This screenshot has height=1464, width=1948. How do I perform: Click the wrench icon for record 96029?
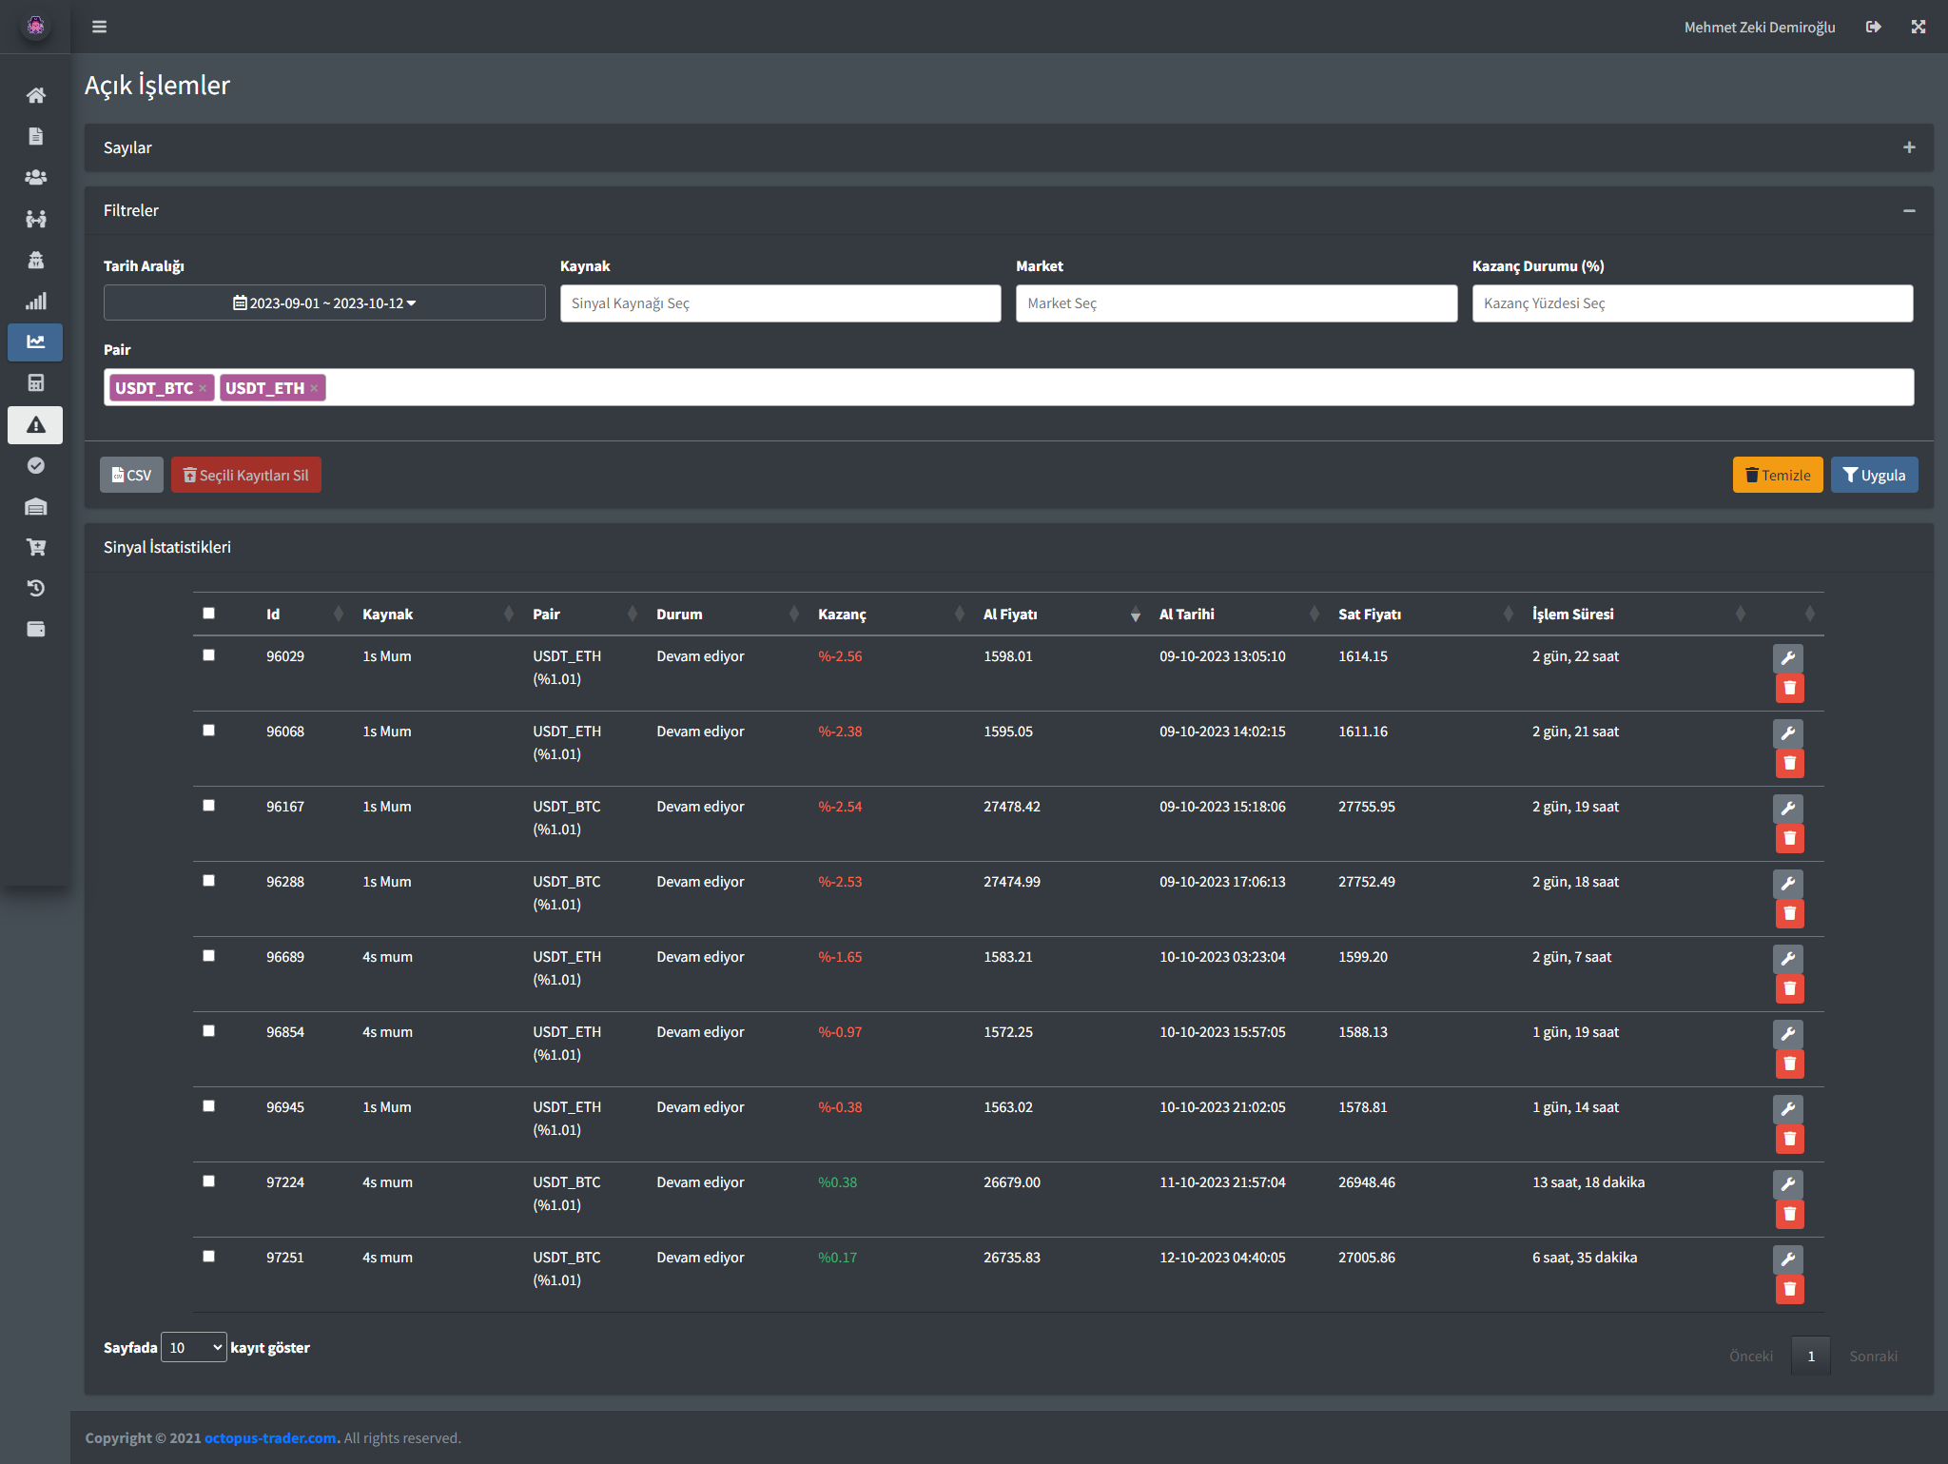[1788, 657]
